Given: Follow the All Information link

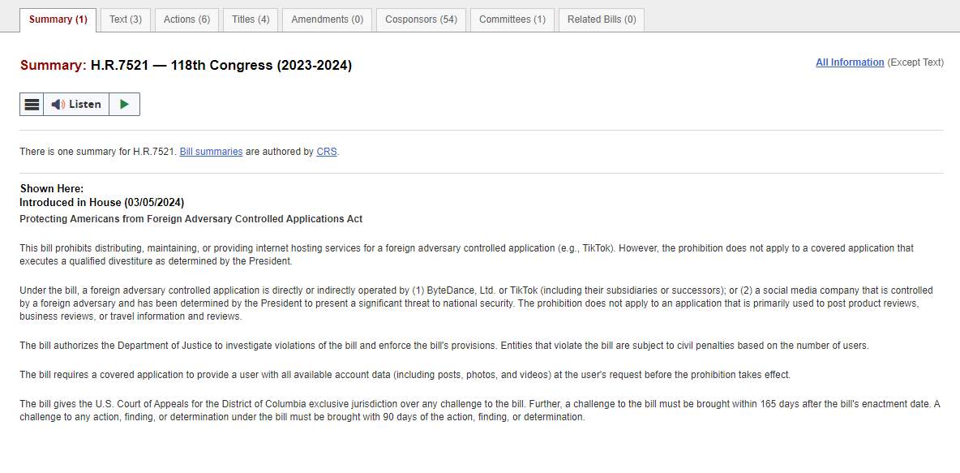Looking at the screenshot, I should (x=850, y=62).
